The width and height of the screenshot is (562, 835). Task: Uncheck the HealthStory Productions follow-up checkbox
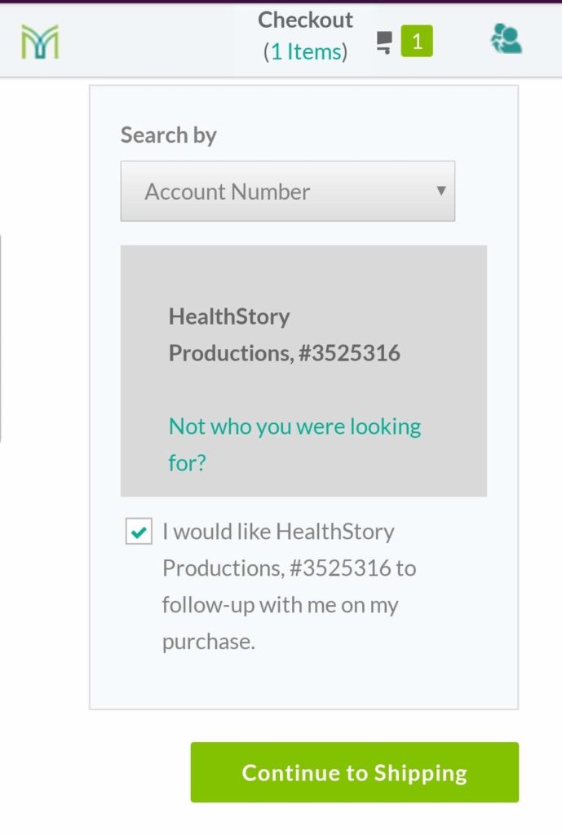click(x=139, y=532)
